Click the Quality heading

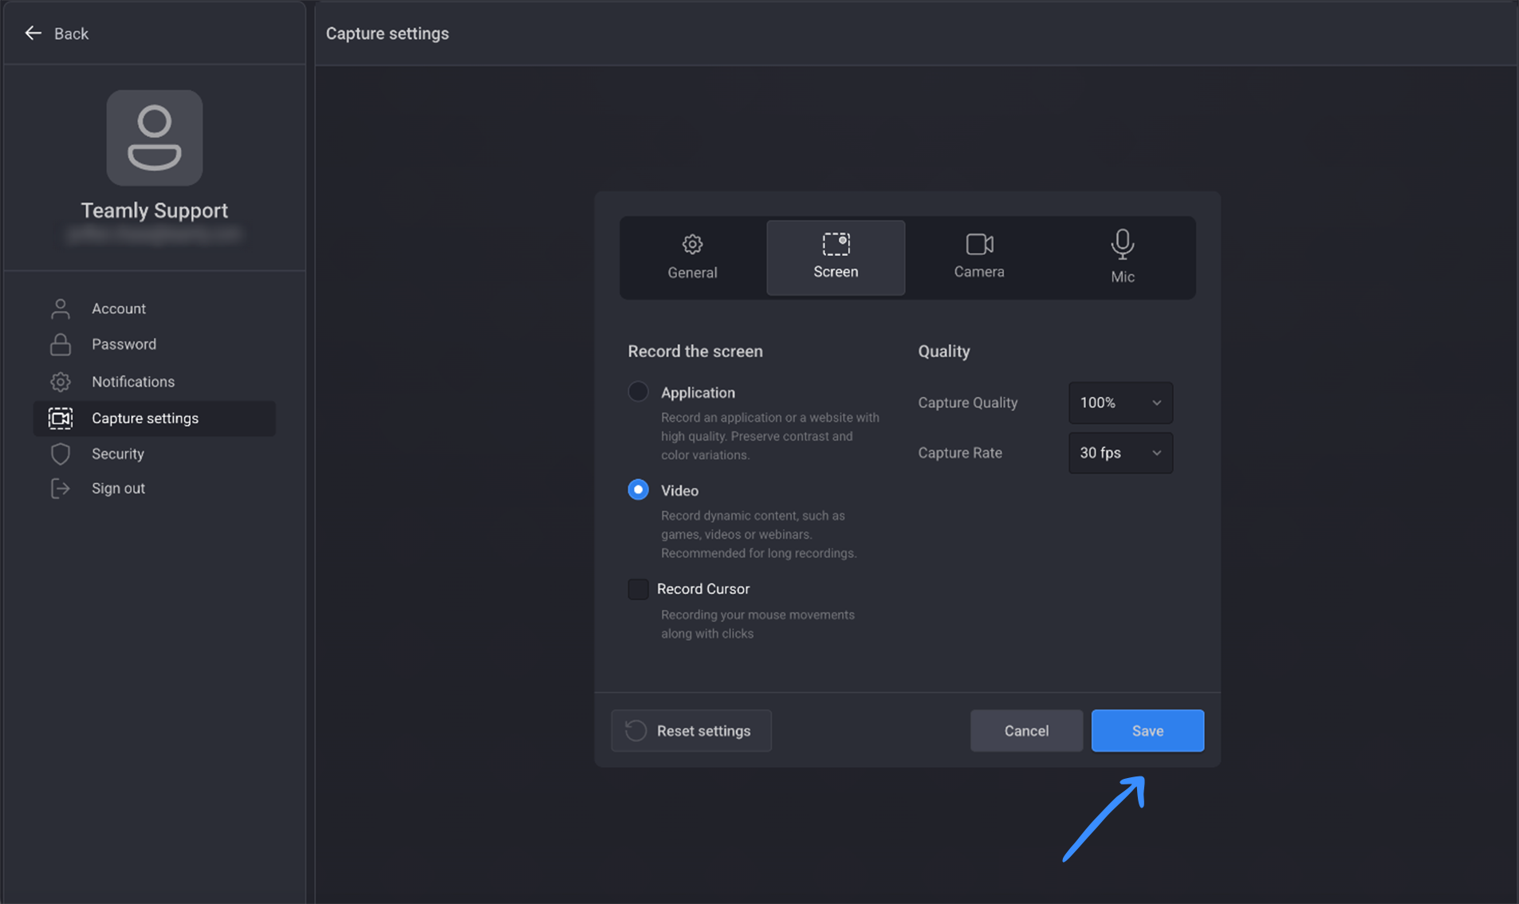pyautogui.click(x=943, y=352)
